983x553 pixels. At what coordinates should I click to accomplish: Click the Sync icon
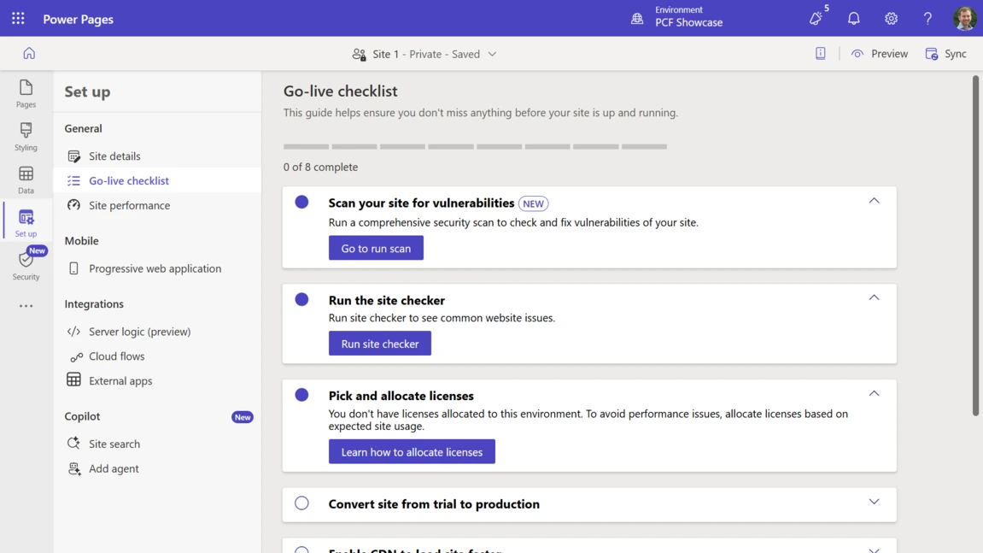(932, 53)
